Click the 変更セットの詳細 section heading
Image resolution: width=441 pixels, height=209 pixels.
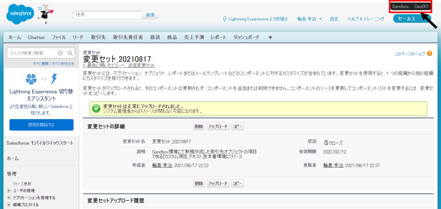pos(106,126)
